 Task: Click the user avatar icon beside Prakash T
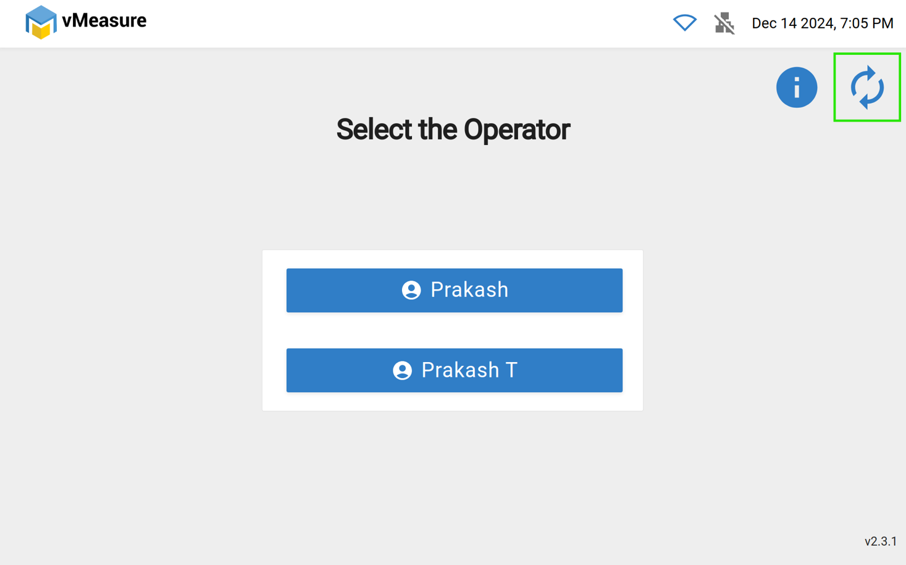tap(403, 370)
